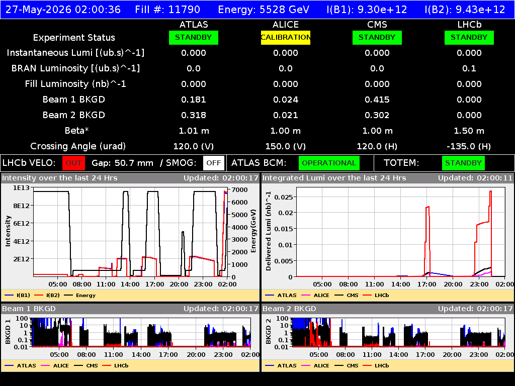Select the Energy: 5528 GeV header value
The height and width of the screenshot is (386, 515).
tap(264, 10)
